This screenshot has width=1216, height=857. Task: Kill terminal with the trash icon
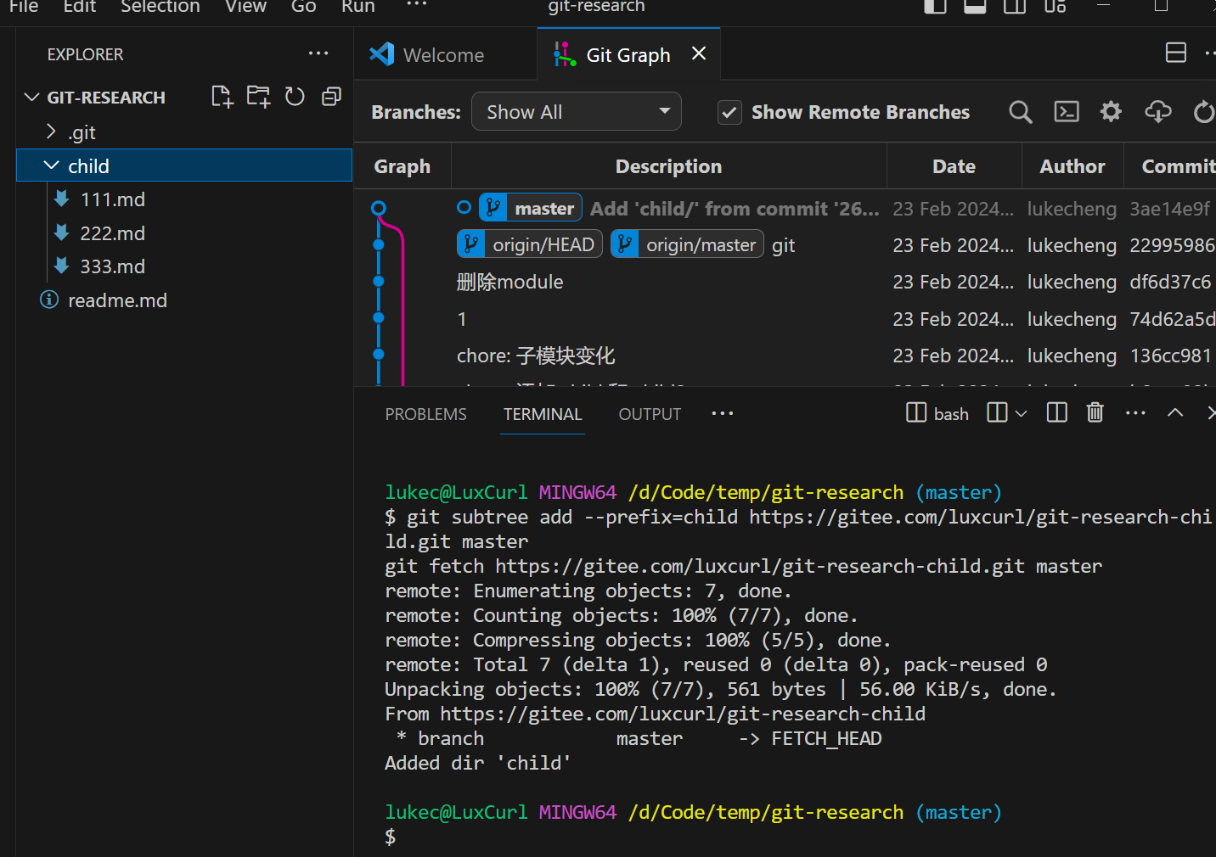pyautogui.click(x=1095, y=413)
